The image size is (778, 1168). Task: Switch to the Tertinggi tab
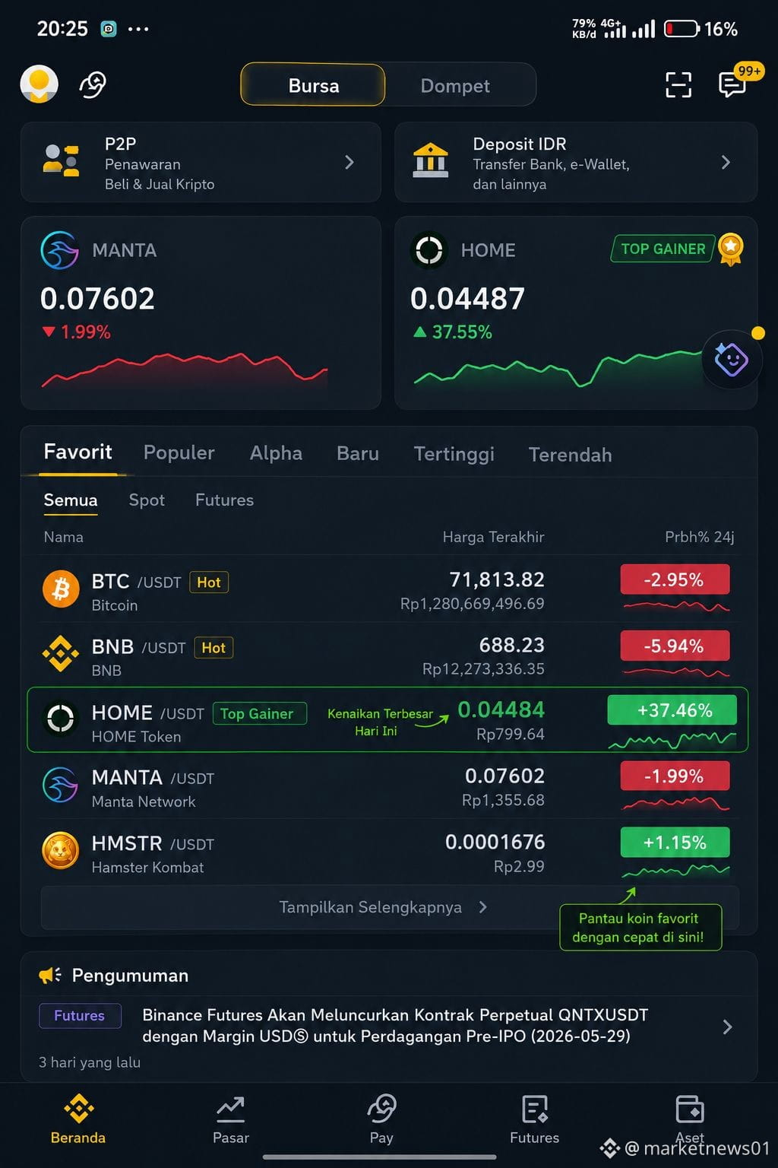pos(454,454)
